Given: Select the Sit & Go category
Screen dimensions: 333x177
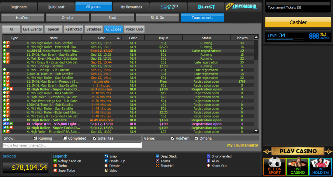Looking at the screenshot, I should 157,18.
